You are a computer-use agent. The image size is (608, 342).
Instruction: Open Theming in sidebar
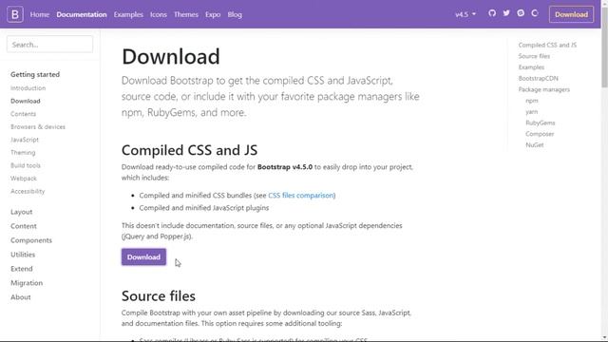(23, 152)
